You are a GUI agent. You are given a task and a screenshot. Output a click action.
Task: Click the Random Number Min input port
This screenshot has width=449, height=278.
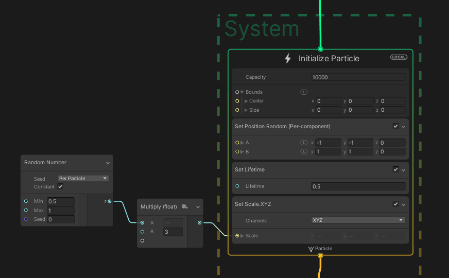pyautogui.click(x=26, y=201)
